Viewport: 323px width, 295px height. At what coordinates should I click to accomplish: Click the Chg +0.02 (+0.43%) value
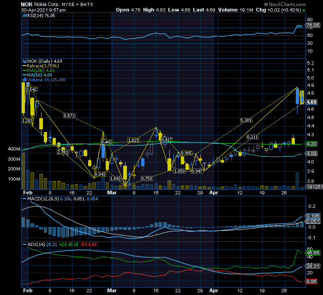click(x=278, y=10)
